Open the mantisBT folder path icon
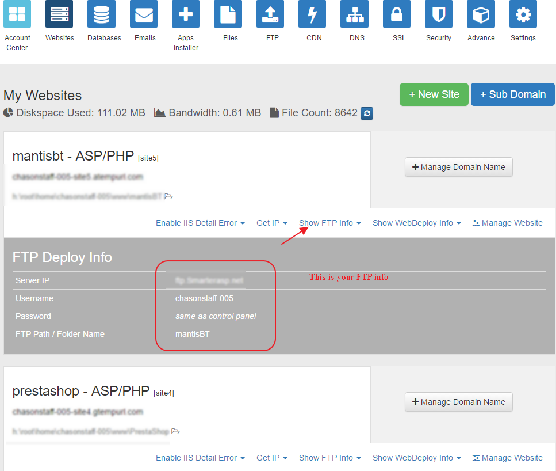Screen dimensions: 556x471 click(168, 196)
